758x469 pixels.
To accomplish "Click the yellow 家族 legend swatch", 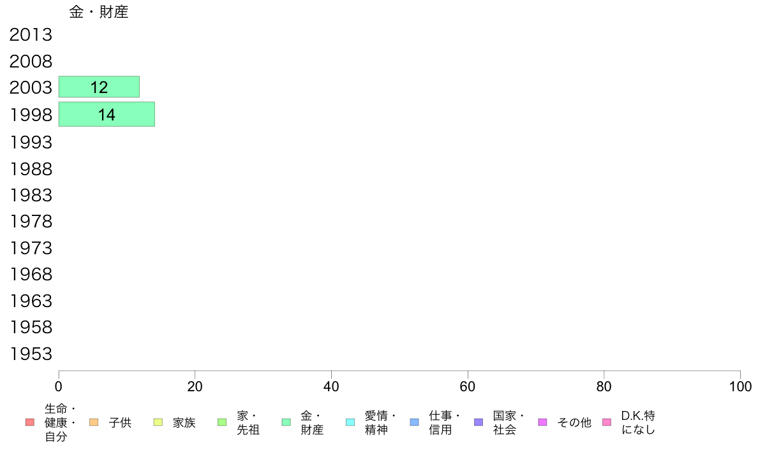I will [158, 422].
